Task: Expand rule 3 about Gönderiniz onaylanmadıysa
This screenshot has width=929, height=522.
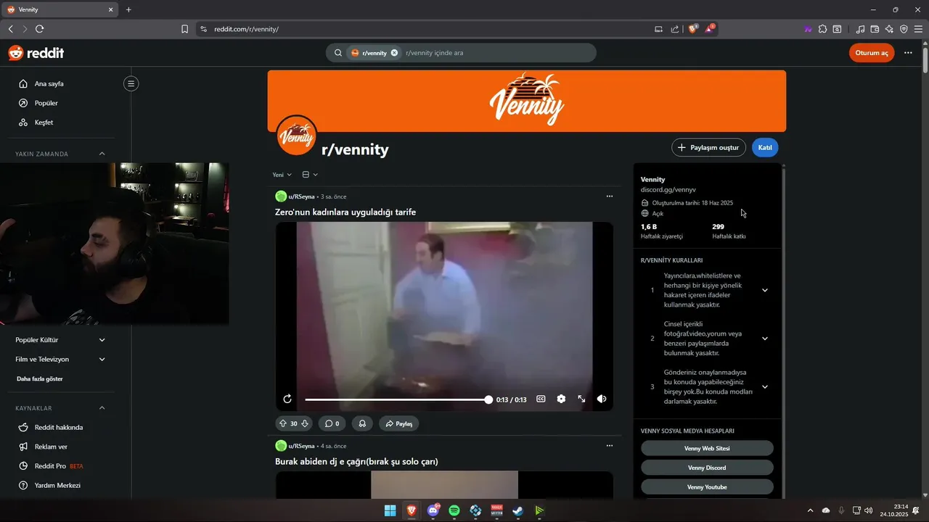Action: click(x=765, y=387)
